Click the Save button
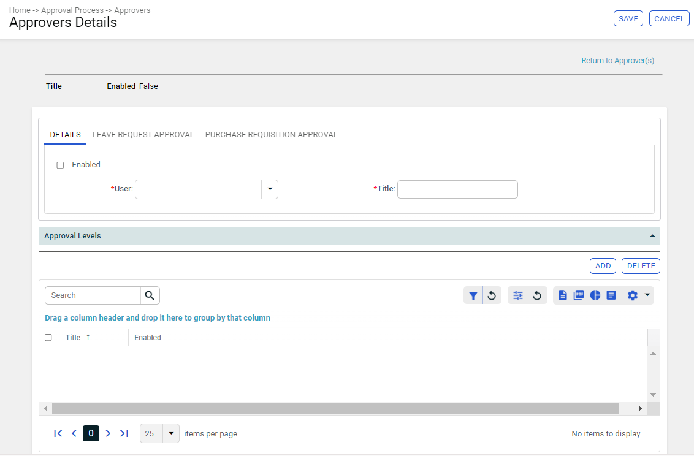This screenshot has height=456, width=694. click(628, 19)
